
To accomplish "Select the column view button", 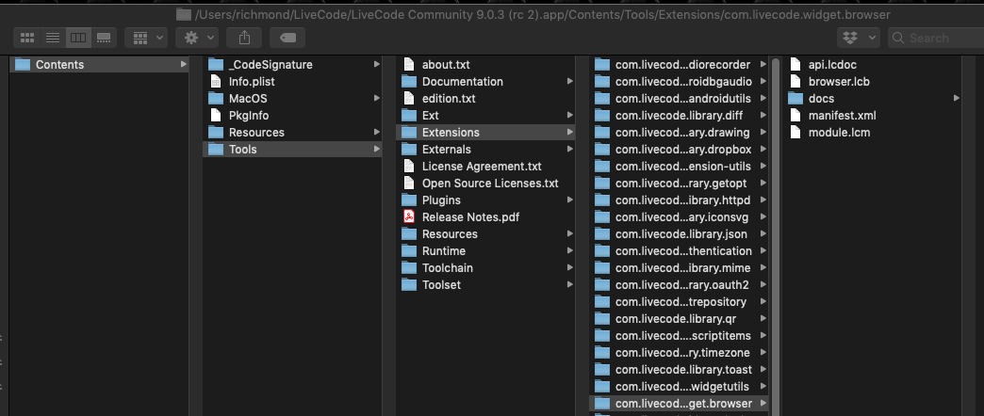I will coord(78,38).
